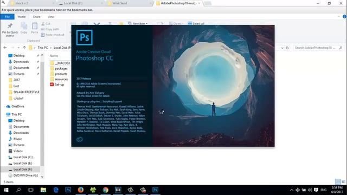The width and height of the screenshot is (347, 195).
Task: Click the green clover taskbar icon
Action: 93,190
